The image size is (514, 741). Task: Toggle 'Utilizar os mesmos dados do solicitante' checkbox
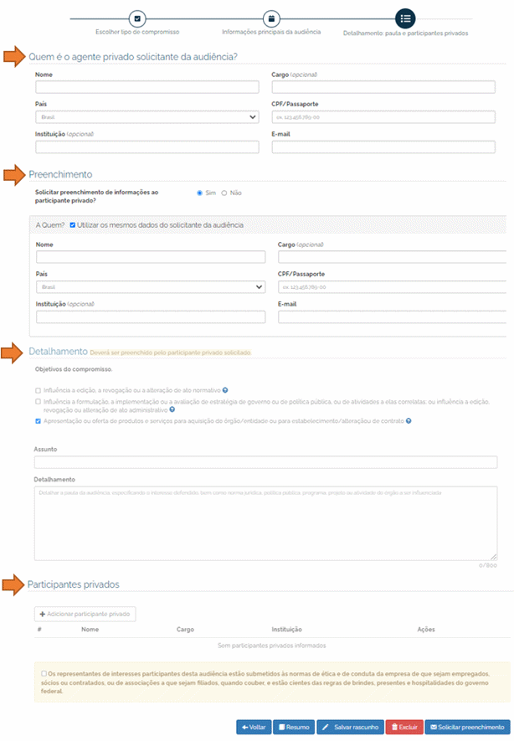click(73, 225)
